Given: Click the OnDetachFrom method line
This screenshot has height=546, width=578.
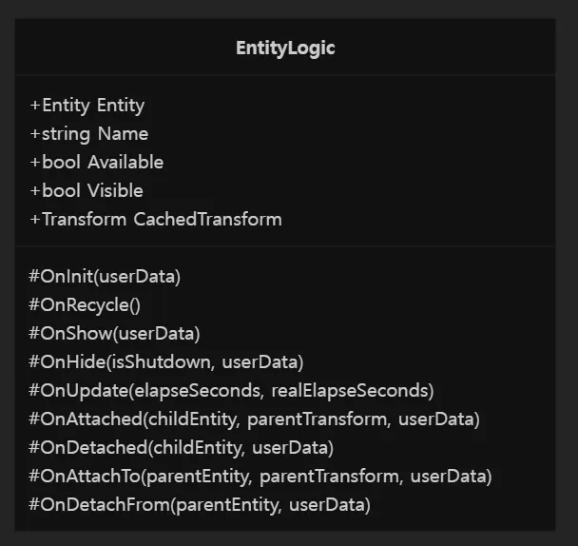Looking at the screenshot, I should (x=200, y=505).
